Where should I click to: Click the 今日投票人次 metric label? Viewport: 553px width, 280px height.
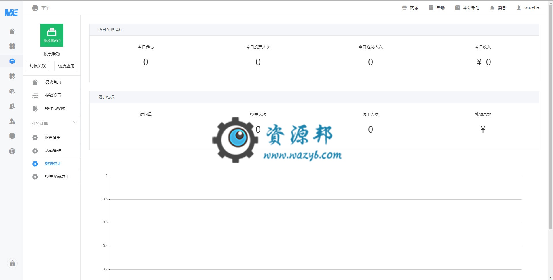[258, 47]
